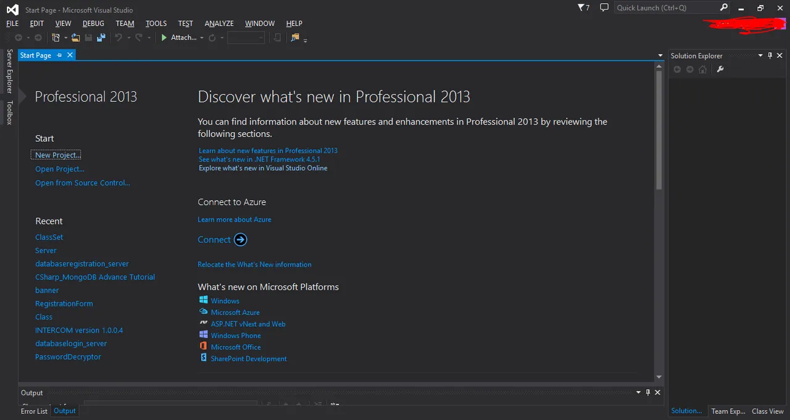Click the green Attach start button
The height and width of the screenshot is (420, 790).
[164, 38]
